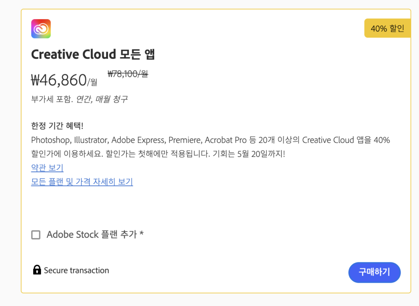Click the Secure transaction label

pos(77,270)
